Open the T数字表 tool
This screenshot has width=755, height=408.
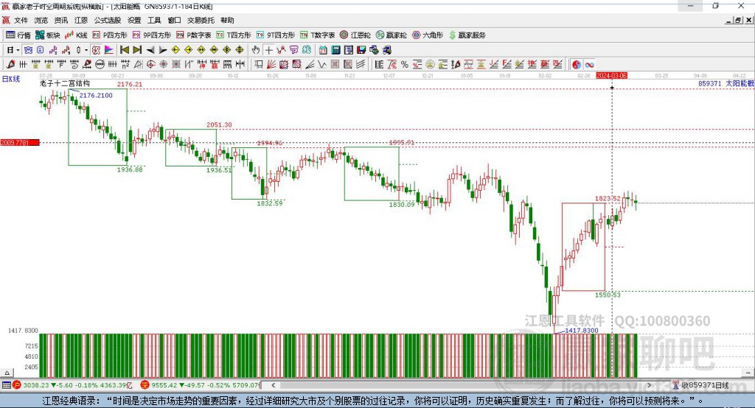click(x=317, y=35)
